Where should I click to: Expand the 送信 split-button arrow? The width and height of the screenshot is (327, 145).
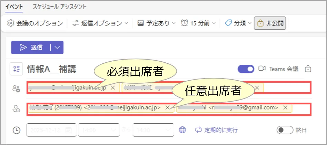[x=57, y=48]
